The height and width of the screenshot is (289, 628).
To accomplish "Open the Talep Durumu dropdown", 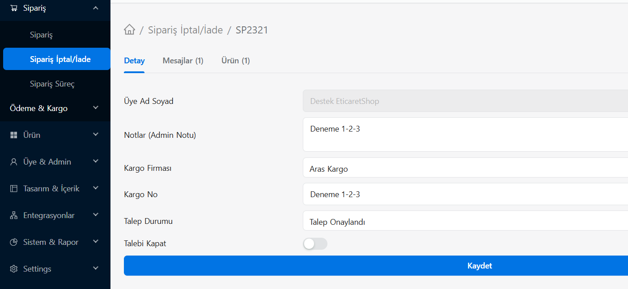I will click(x=465, y=221).
